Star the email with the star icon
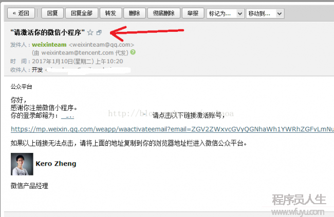The width and height of the screenshot is (334, 217). coord(90,32)
